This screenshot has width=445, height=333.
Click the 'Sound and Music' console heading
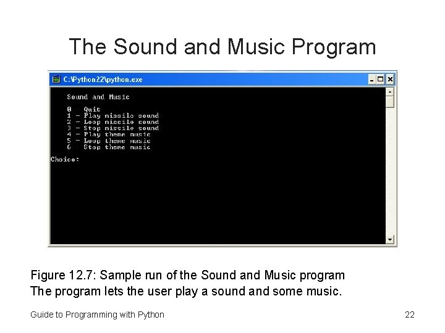pos(98,97)
